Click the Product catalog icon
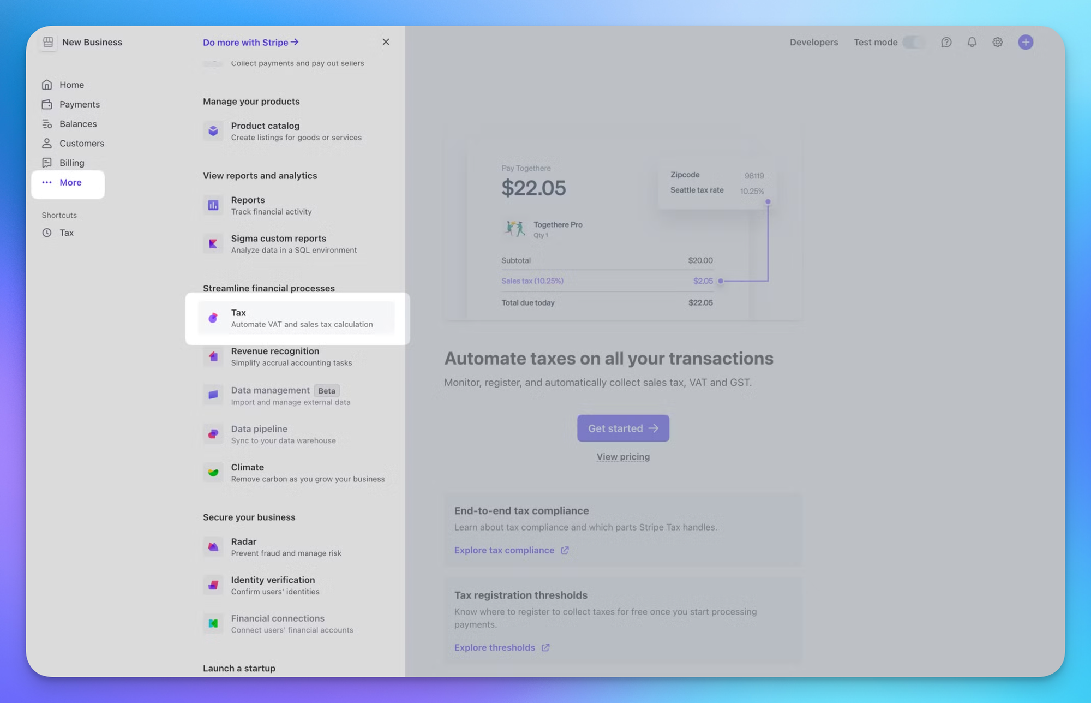The image size is (1091, 703). coord(213,131)
